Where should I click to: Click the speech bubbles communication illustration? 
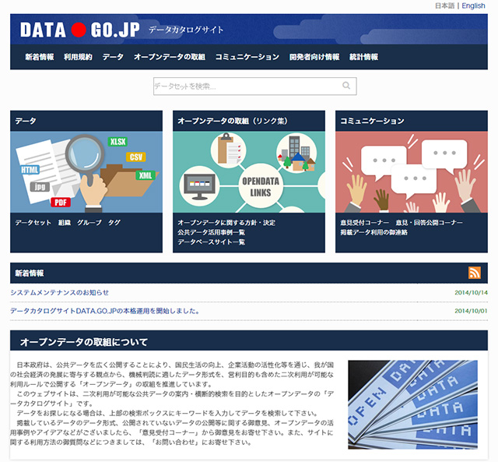412,172
